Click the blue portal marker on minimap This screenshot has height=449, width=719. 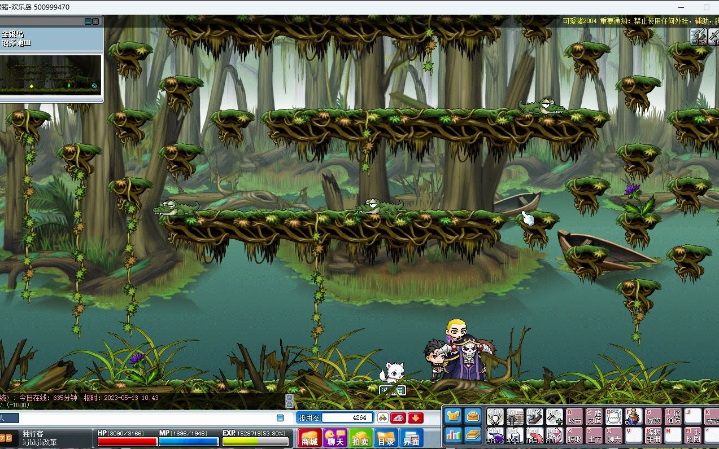point(94,86)
